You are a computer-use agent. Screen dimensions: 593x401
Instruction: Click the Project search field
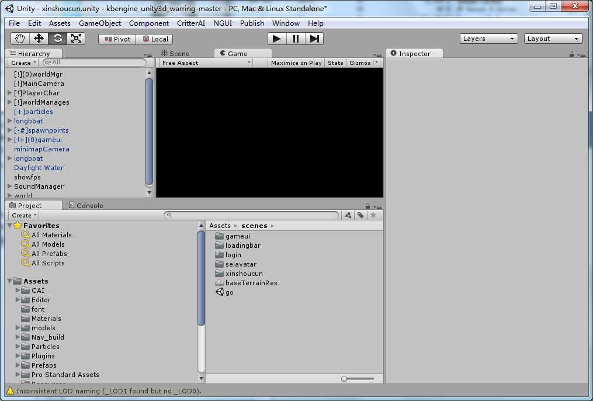pyautogui.click(x=251, y=215)
